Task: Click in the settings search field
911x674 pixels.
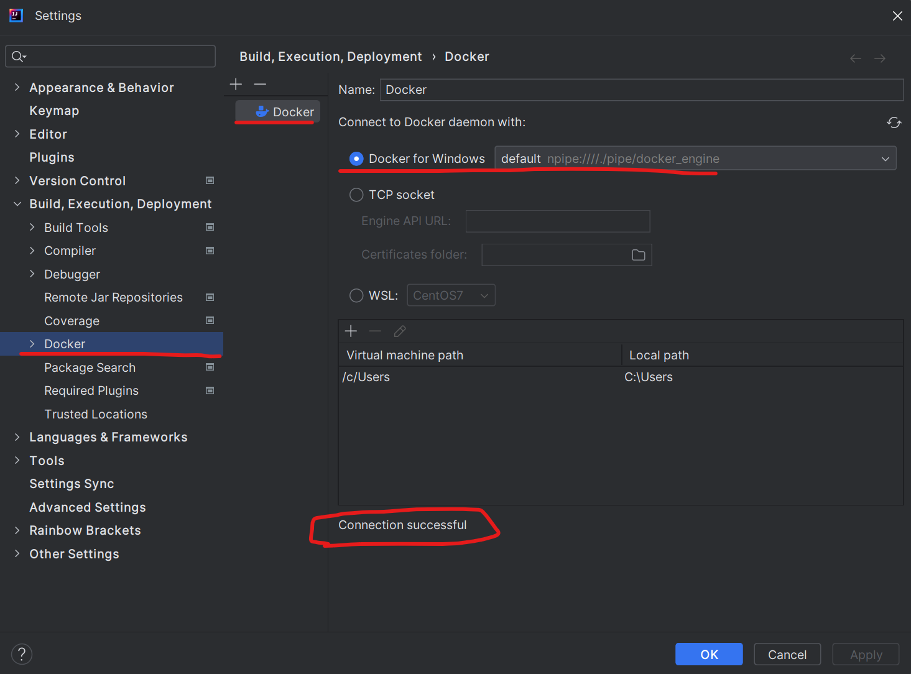Action: (x=111, y=56)
